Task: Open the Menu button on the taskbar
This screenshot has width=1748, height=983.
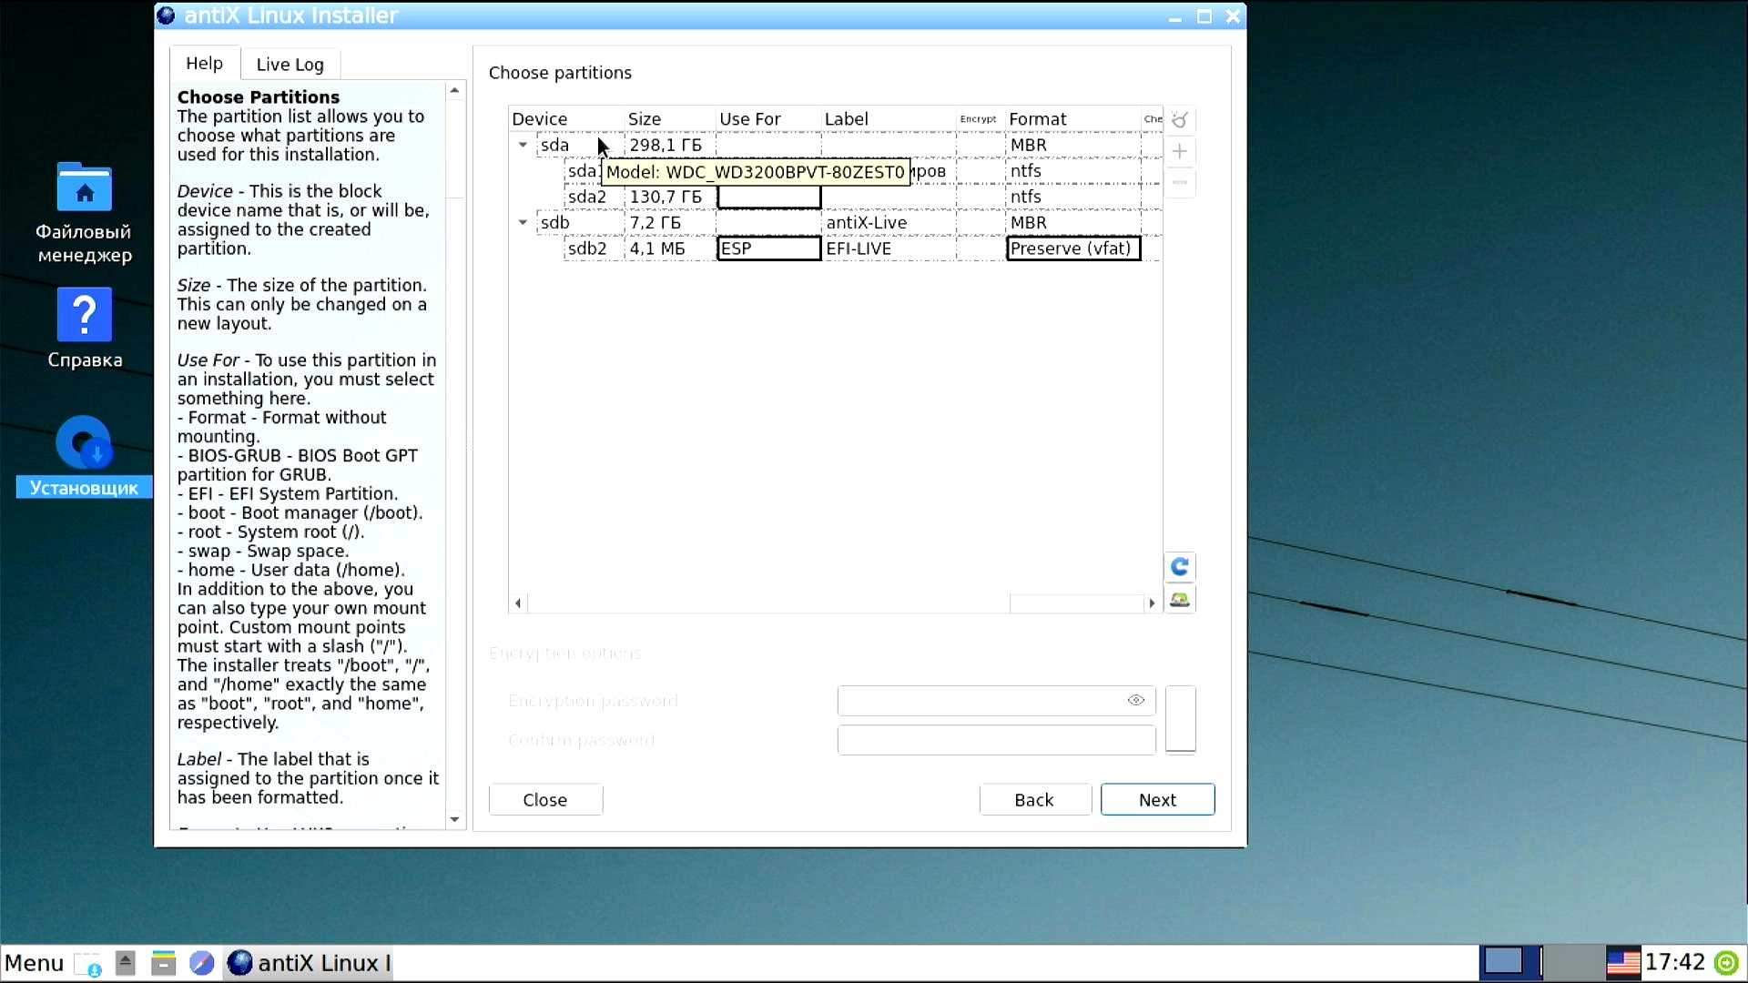Action: (x=34, y=963)
